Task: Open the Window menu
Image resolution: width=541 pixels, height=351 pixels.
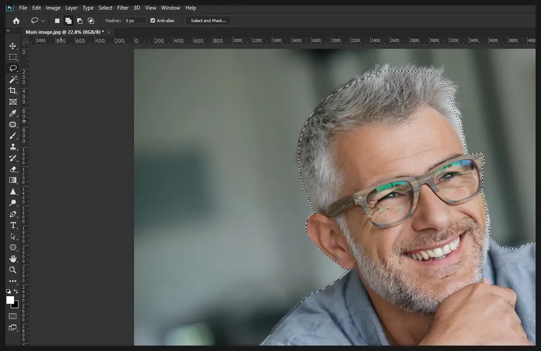Action: 171,8
